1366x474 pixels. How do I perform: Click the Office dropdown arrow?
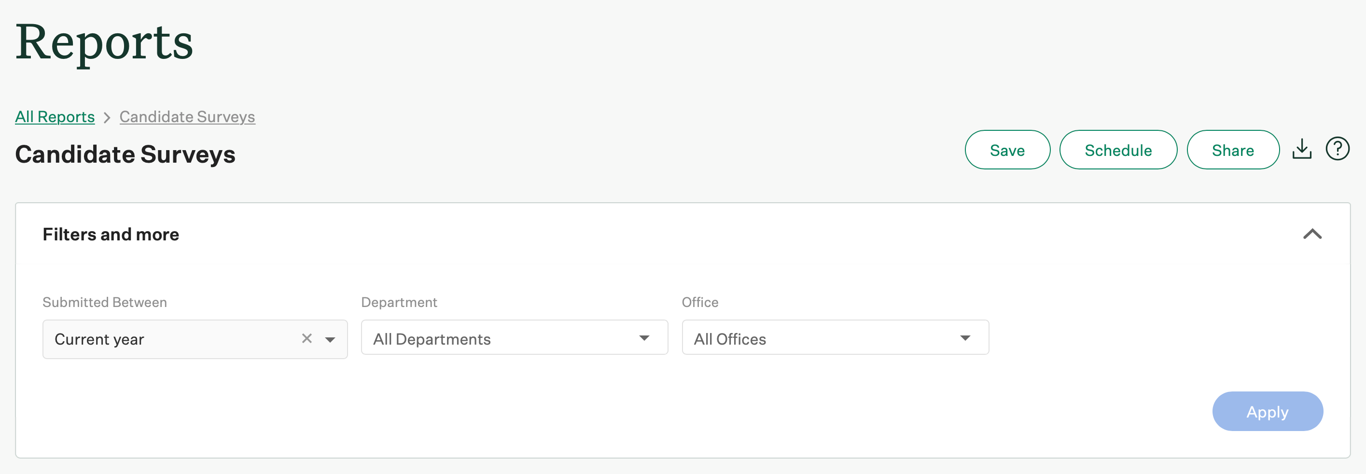(x=966, y=337)
